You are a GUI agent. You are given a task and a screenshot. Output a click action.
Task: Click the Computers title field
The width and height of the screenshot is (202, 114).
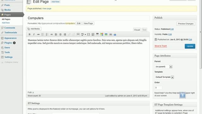88,18
